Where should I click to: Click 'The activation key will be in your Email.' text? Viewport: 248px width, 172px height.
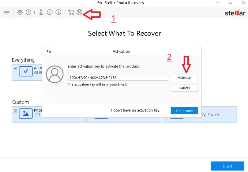97,84
